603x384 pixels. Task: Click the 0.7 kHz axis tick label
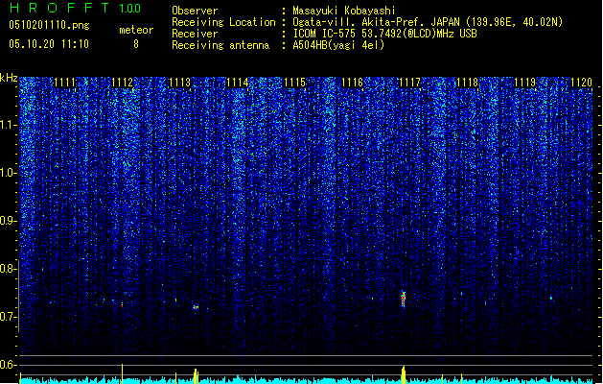pyautogui.click(x=8, y=317)
